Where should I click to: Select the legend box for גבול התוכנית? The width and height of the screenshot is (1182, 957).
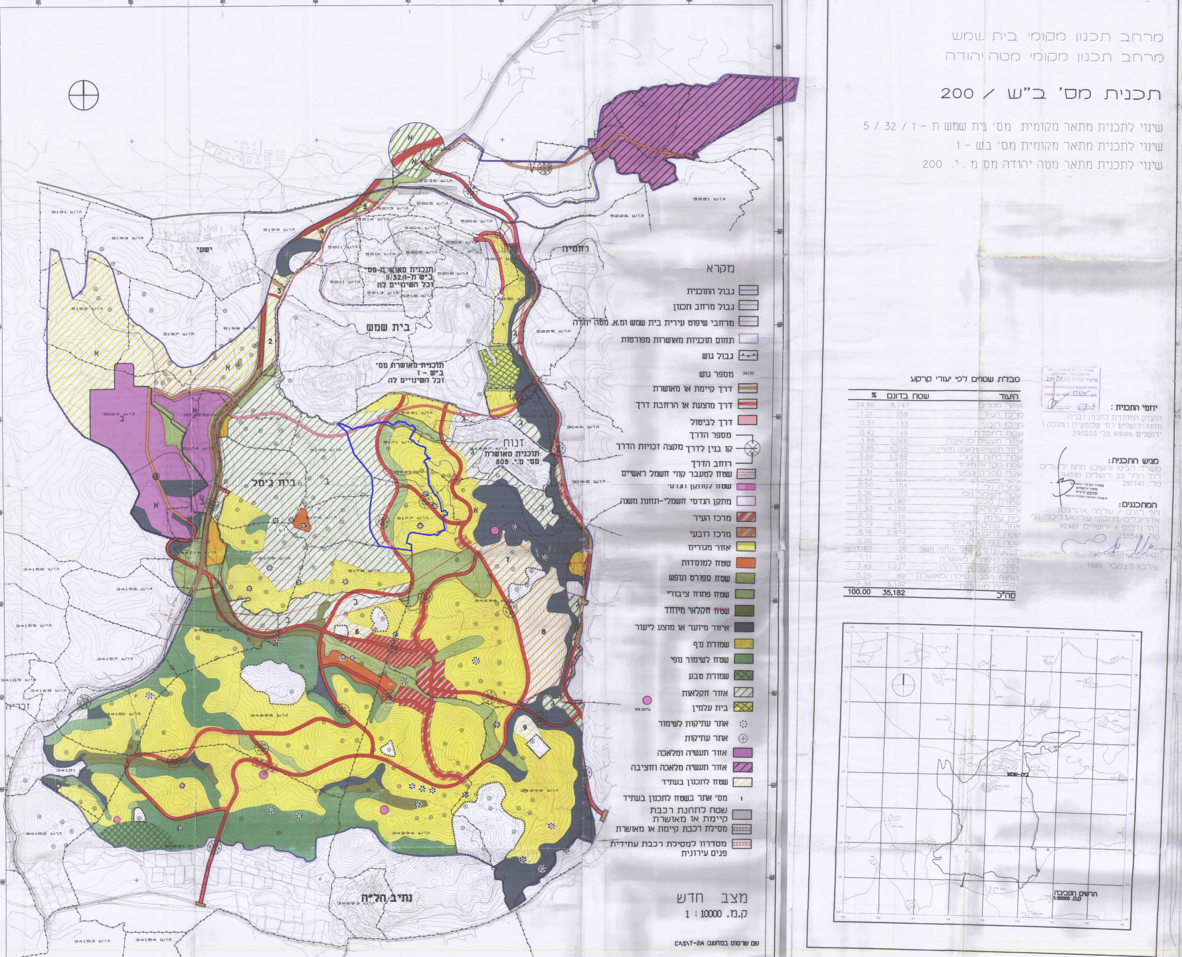(x=748, y=291)
